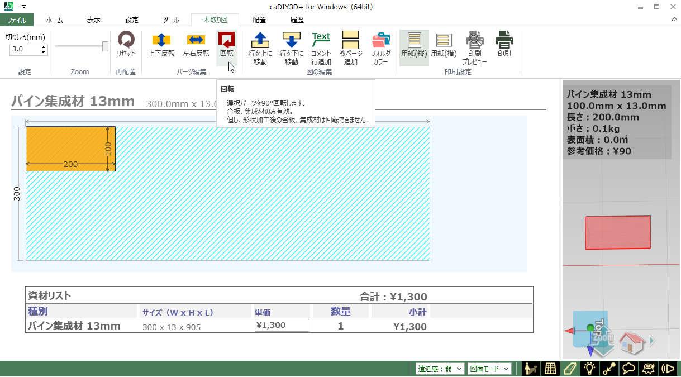Viewport: 681px width, 377px height.
Task: Select the red board in the 3D view
Action: (x=618, y=232)
